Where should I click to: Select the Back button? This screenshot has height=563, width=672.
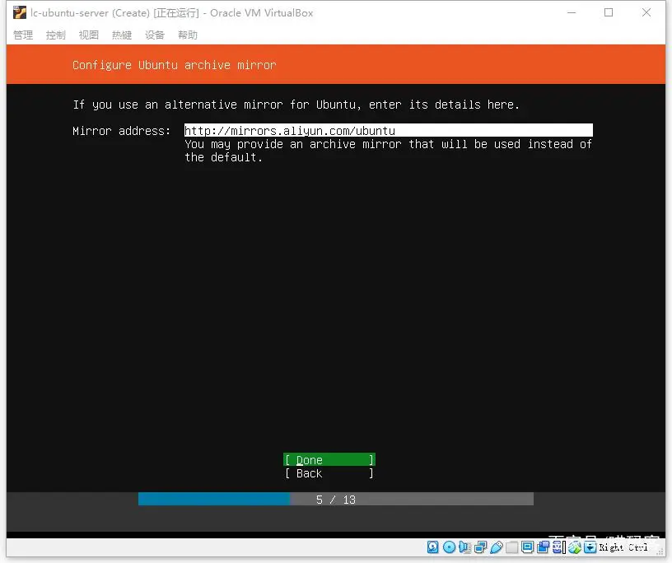click(x=329, y=473)
